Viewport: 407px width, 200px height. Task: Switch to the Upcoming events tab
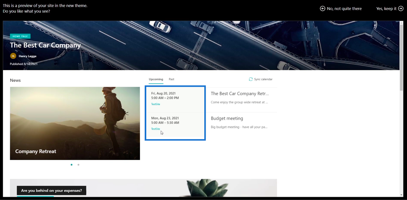click(x=156, y=79)
